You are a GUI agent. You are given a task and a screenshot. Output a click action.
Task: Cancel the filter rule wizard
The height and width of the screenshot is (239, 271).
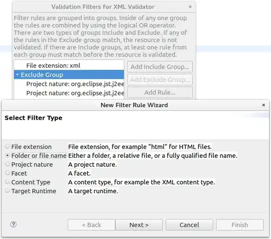[x=189, y=225]
